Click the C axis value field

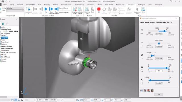point(159,83)
